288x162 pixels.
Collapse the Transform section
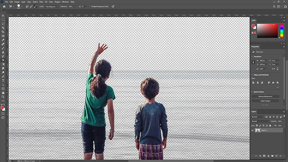253,56
